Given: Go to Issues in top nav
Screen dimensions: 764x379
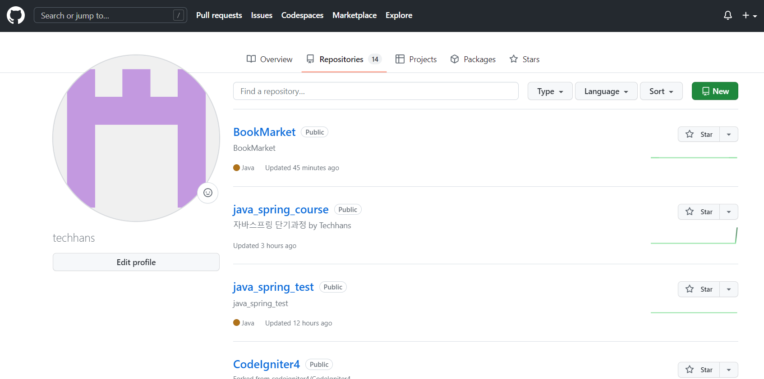Looking at the screenshot, I should point(262,15).
